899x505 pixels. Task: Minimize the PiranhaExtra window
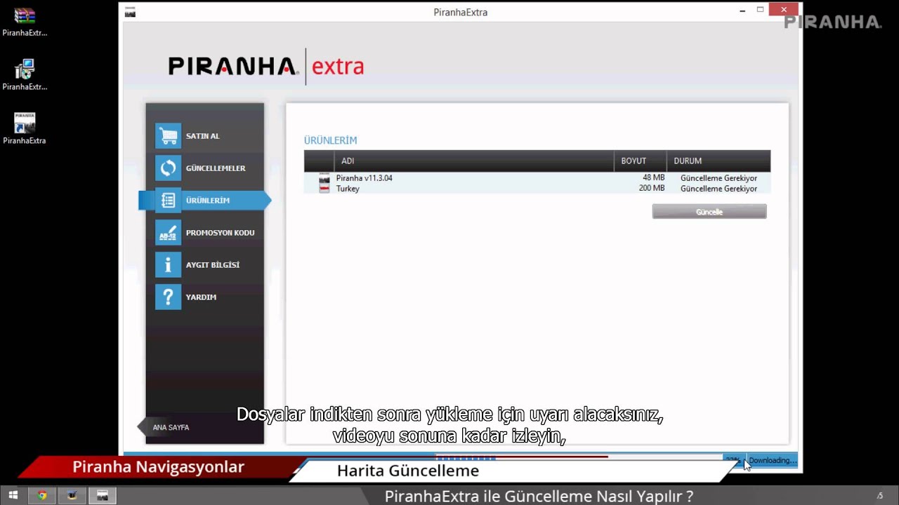click(x=742, y=11)
